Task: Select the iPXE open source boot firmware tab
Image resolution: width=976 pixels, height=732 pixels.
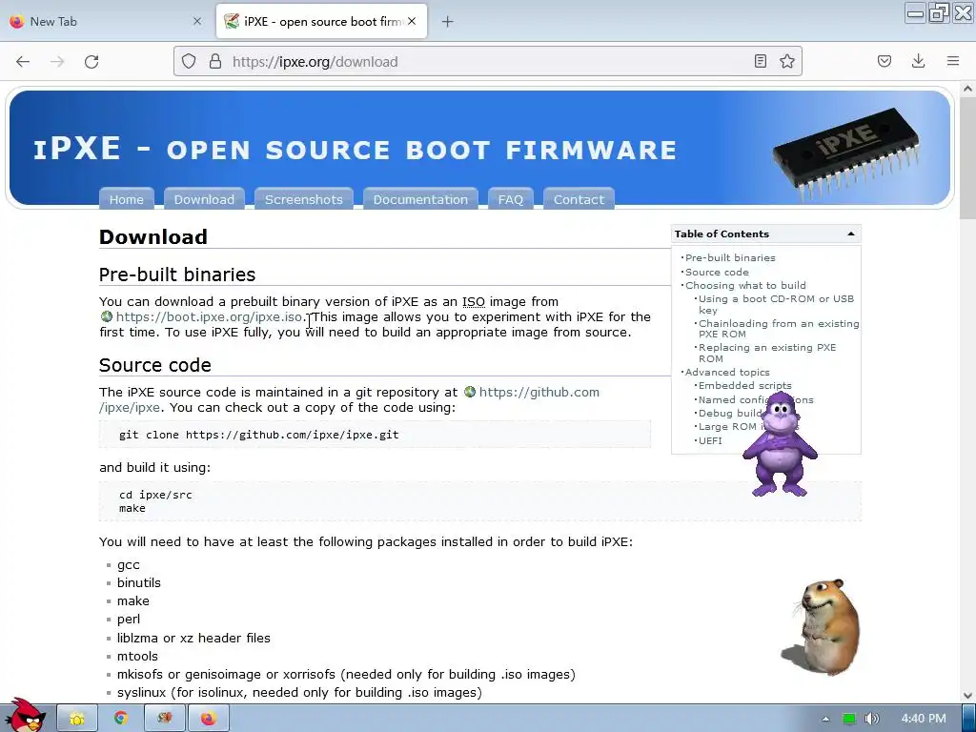Action: click(x=321, y=21)
